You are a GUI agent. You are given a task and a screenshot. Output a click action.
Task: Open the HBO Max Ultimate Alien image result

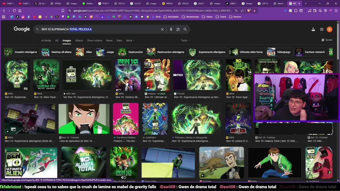pos(87,75)
